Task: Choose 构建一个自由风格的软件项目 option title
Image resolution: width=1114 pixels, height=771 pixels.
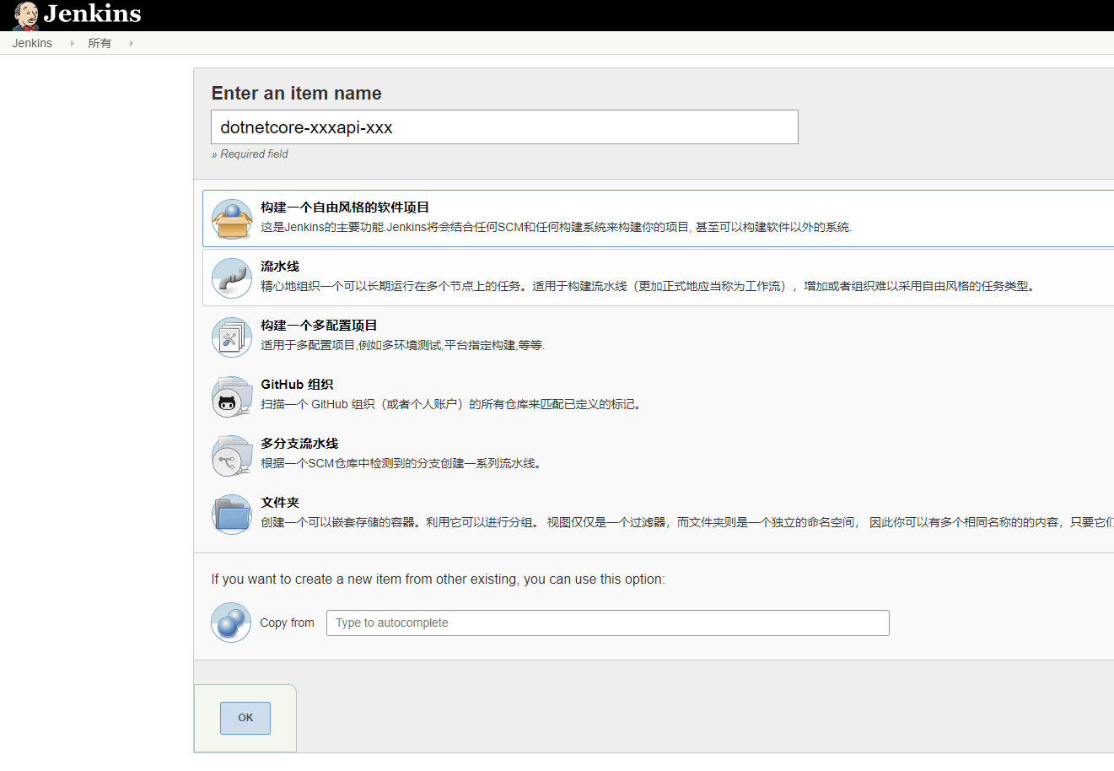Action: (345, 208)
